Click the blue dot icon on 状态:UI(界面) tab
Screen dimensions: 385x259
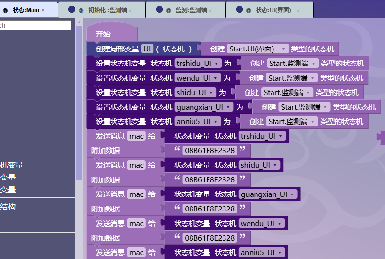pos(240,9)
